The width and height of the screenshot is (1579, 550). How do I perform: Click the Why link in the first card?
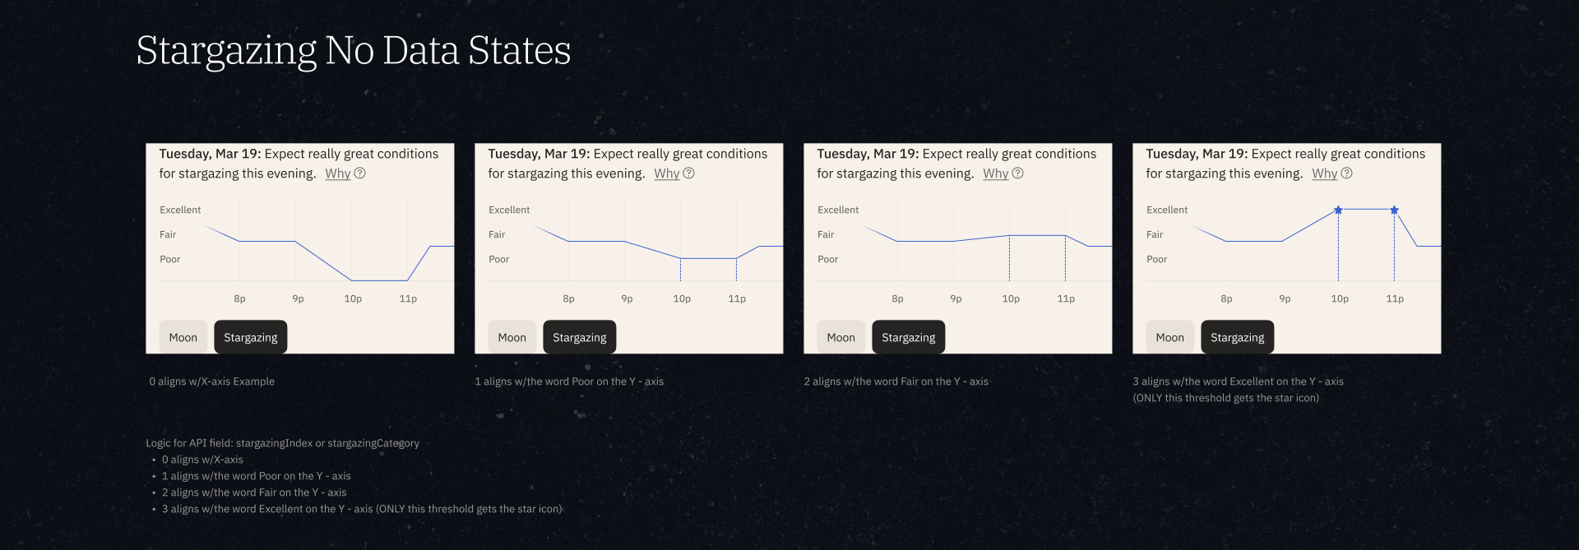tap(337, 173)
